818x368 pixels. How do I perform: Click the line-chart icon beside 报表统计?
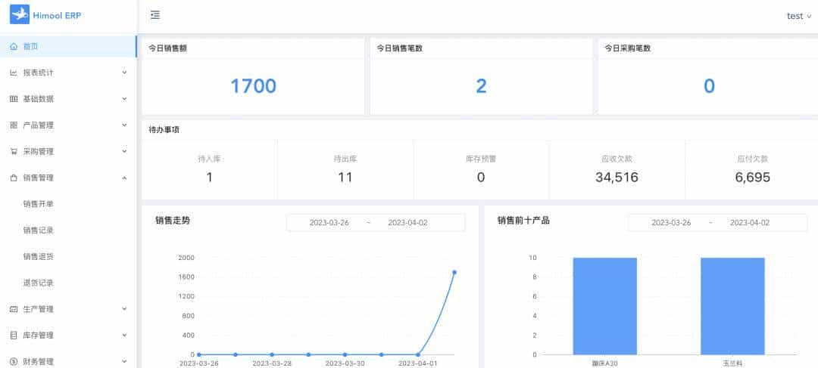pos(14,73)
